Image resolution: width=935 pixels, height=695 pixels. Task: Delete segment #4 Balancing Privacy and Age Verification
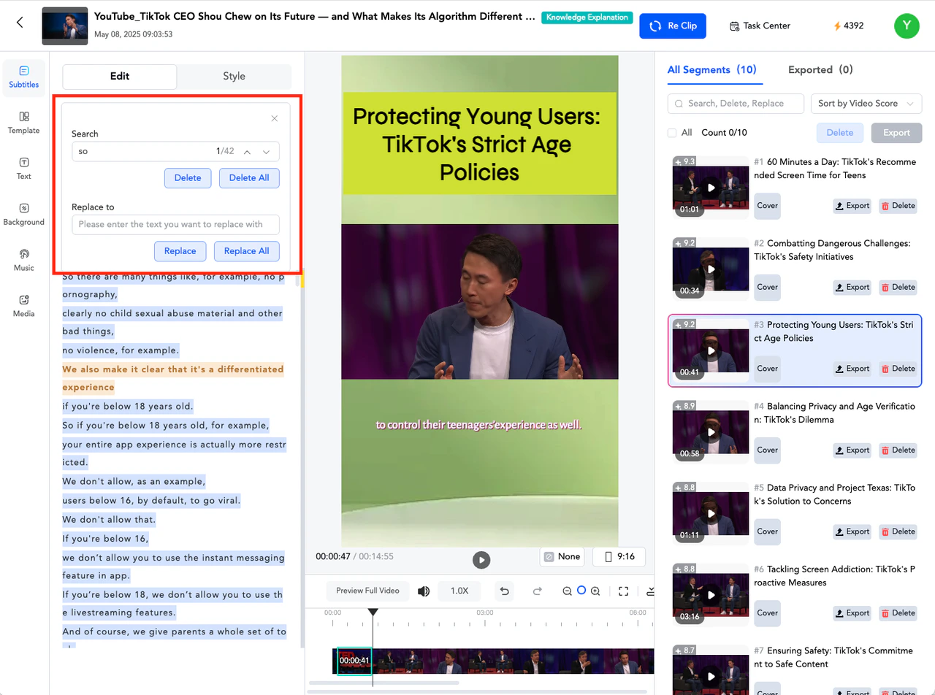(x=898, y=450)
